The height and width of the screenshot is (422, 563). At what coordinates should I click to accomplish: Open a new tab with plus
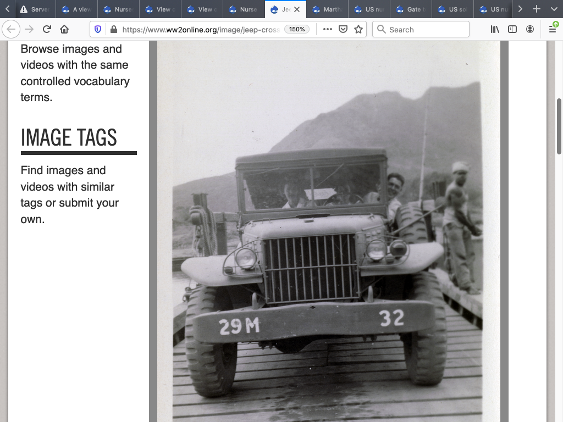coord(537,9)
